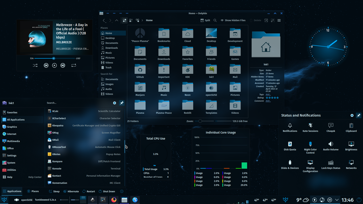Open the Github folder
The height and width of the screenshot is (204, 363).
click(x=140, y=71)
